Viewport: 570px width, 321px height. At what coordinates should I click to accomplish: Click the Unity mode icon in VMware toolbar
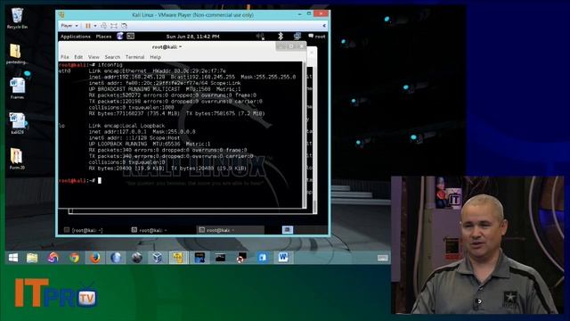coord(124,26)
